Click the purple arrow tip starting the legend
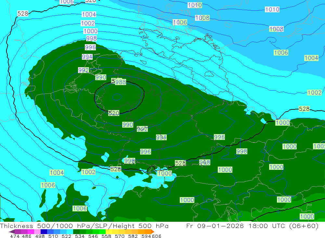The height and width of the screenshot is (238, 325). [12, 232]
